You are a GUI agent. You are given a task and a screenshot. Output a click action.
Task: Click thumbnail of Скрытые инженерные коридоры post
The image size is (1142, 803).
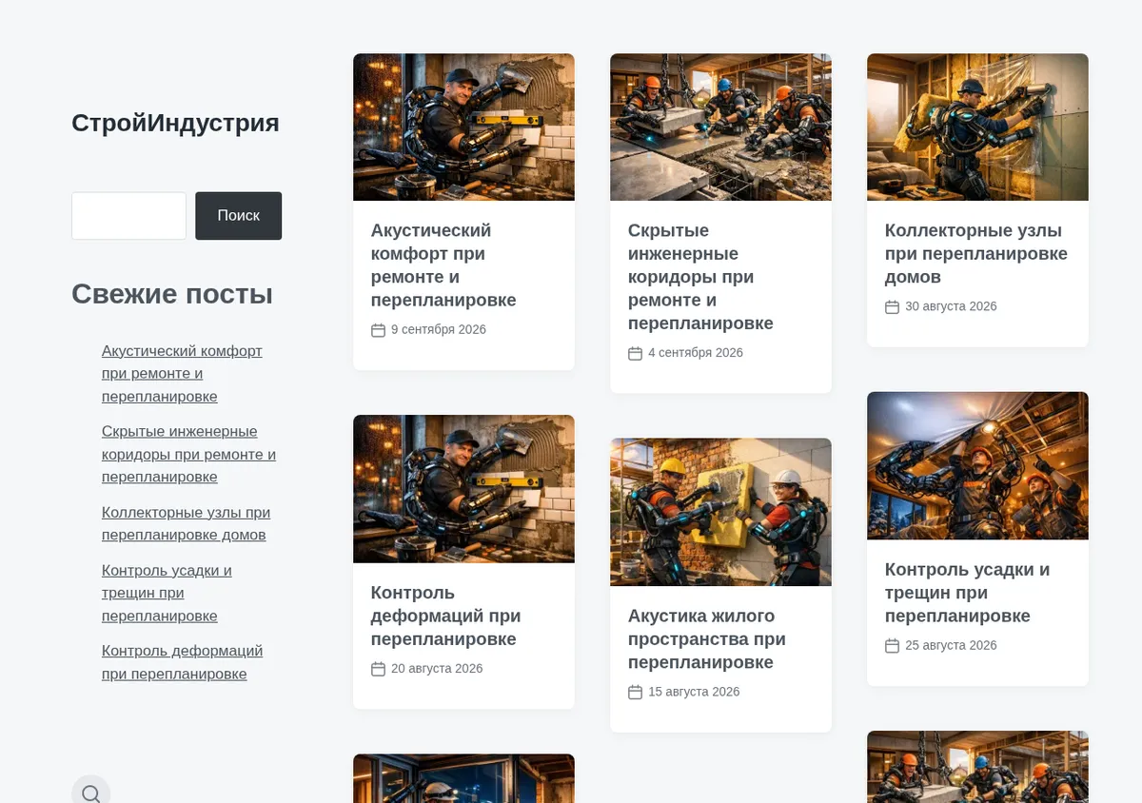(x=720, y=127)
